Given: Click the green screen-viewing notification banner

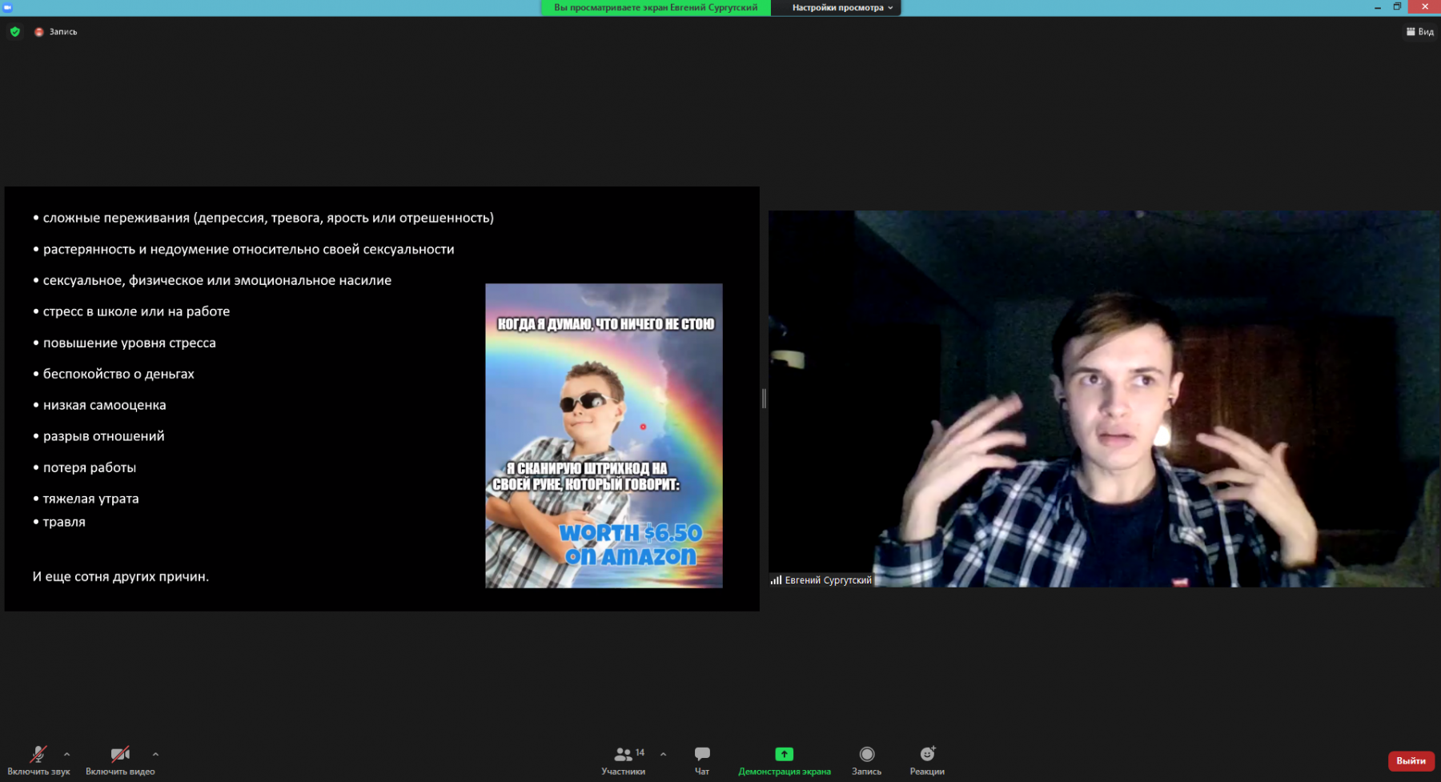Looking at the screenshot, I should (656, 8).
